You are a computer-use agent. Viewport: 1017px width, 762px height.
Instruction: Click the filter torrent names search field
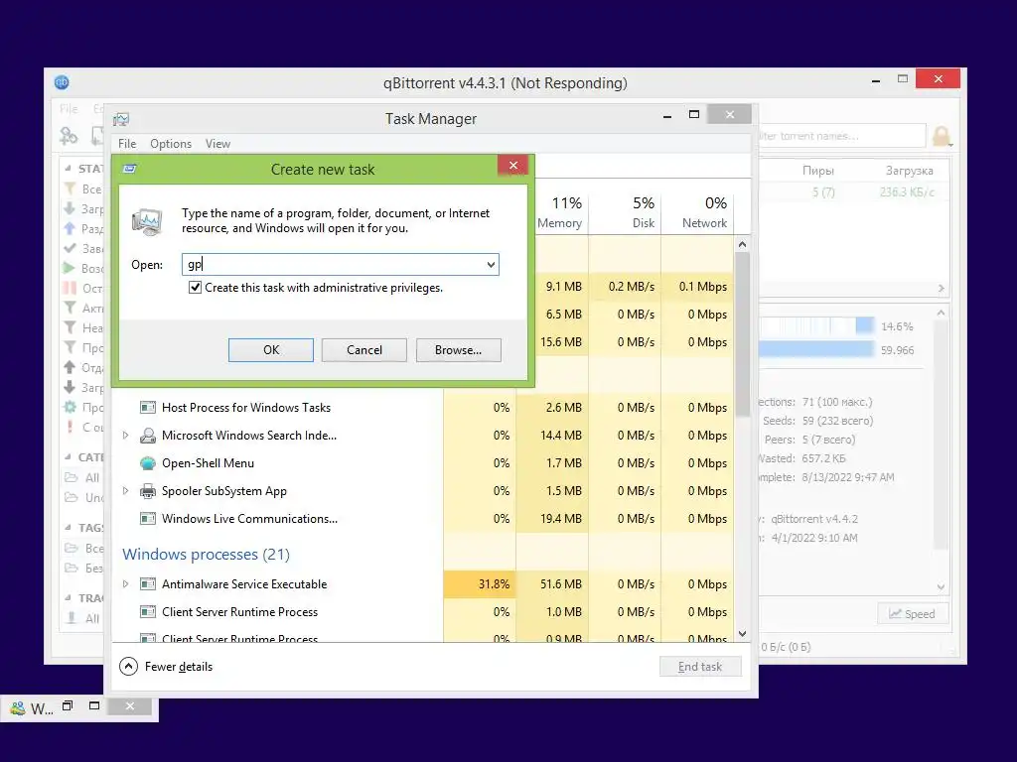(x=841, y=136)
